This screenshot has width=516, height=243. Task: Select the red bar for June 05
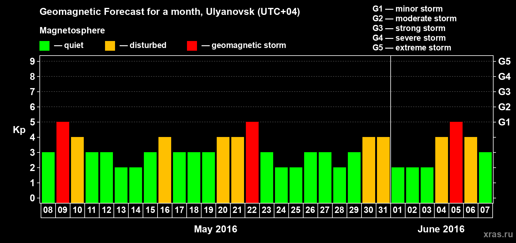point(456,162)
